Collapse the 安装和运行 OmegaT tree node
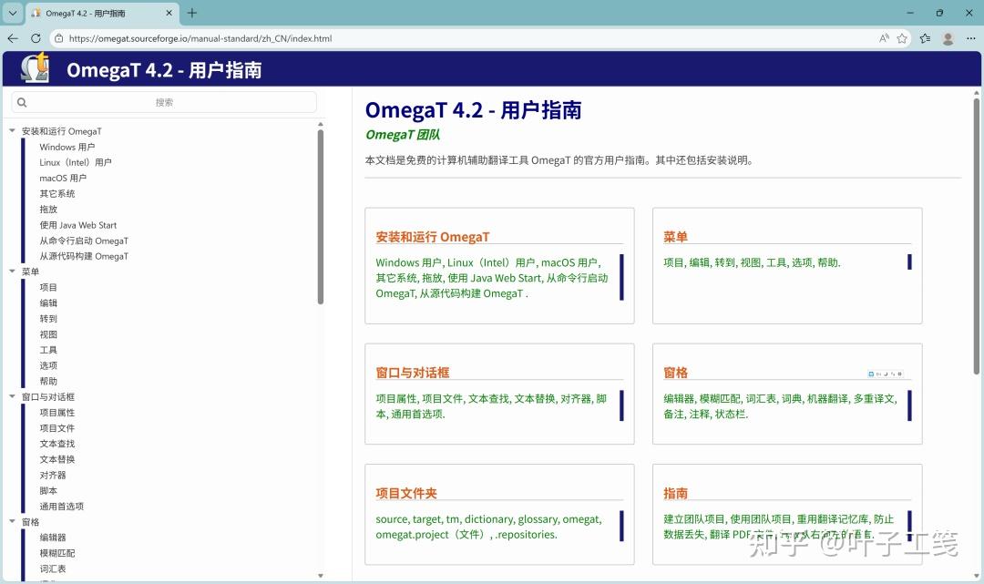The height and width of the screenshot is (584, 984). coord(12,130)
